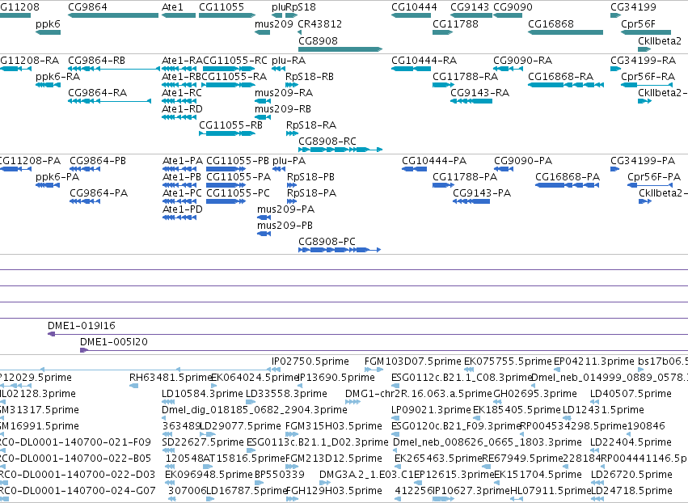Viewport: 688px width, 503px height.
Task: Click the CG11055-RB transcript
Action: (227, 133)
